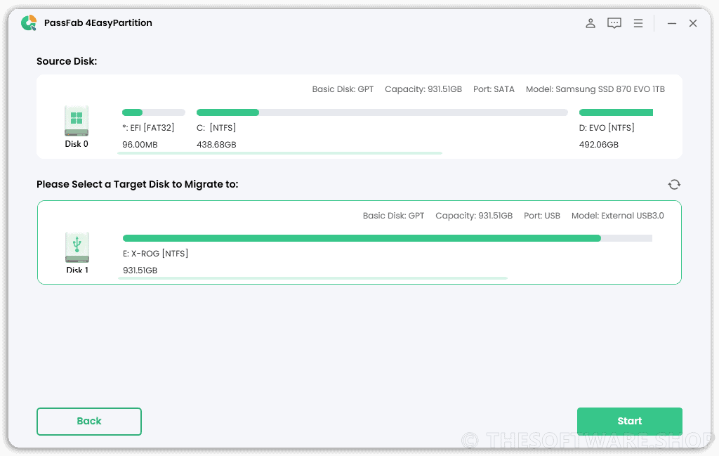Click the 'Model: External USB3.0' text
The width and height of the screenshot is (719, 456).
(x=618, y=216)
